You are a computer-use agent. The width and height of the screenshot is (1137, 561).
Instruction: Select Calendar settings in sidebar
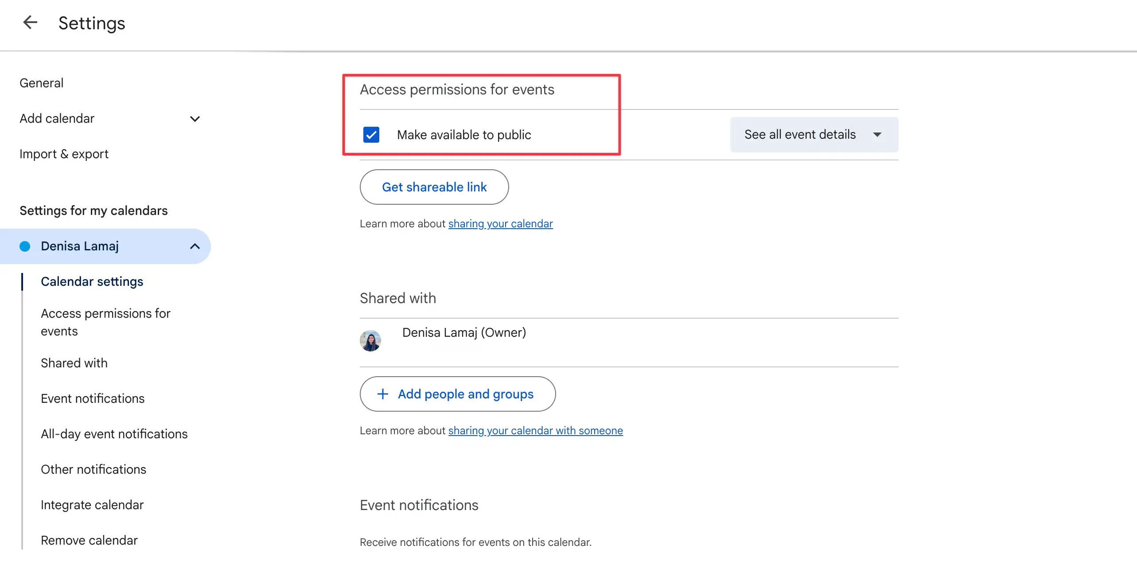point(92,282)
